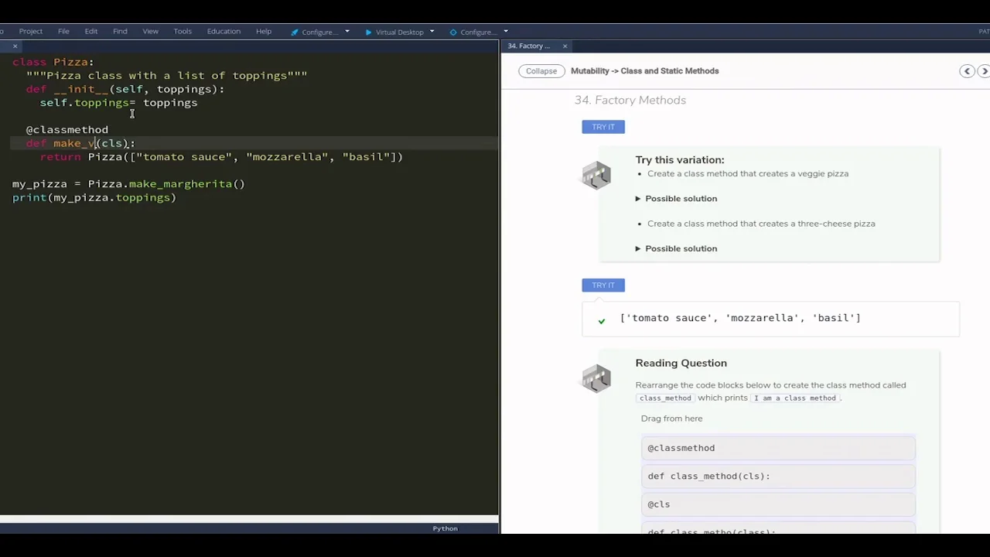The width and height of the screenshot is (990, 557).
Task: Click the Try this variation cube icon
Action: (596, 175)
